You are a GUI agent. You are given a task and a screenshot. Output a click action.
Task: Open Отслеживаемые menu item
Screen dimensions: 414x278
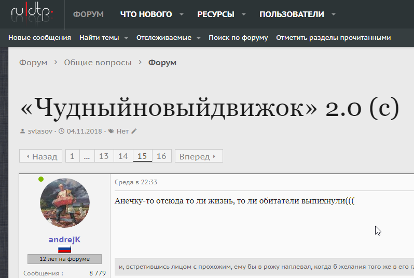coord(164,38)
